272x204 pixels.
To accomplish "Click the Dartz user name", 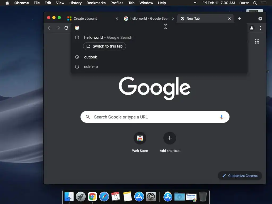I will [x=244, y=3].
